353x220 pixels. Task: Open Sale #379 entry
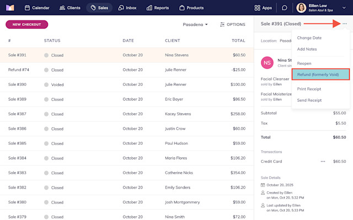click(x=127, y=215)
